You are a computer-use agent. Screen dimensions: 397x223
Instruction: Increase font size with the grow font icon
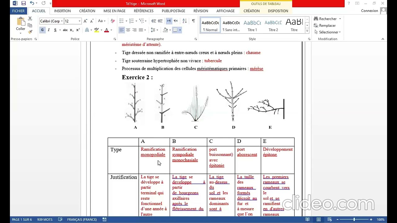point(86,21)
